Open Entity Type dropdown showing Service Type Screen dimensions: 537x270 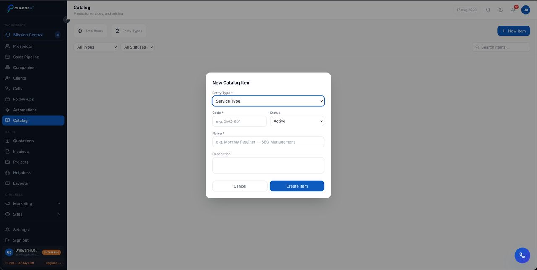(268, 101)
